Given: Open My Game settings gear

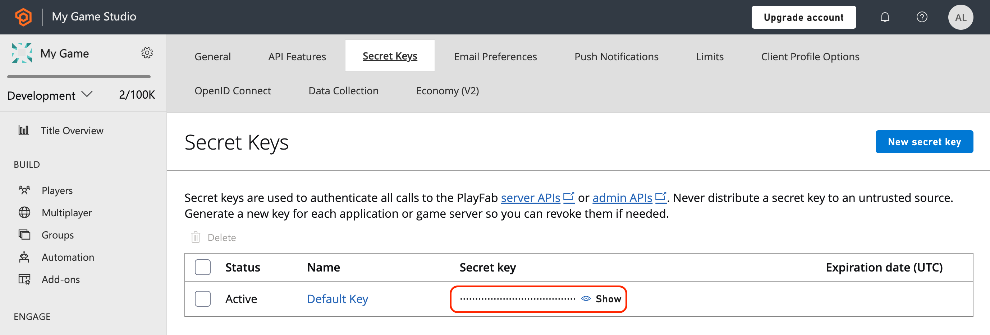Looking at the screenshot, I should (147, 53).
